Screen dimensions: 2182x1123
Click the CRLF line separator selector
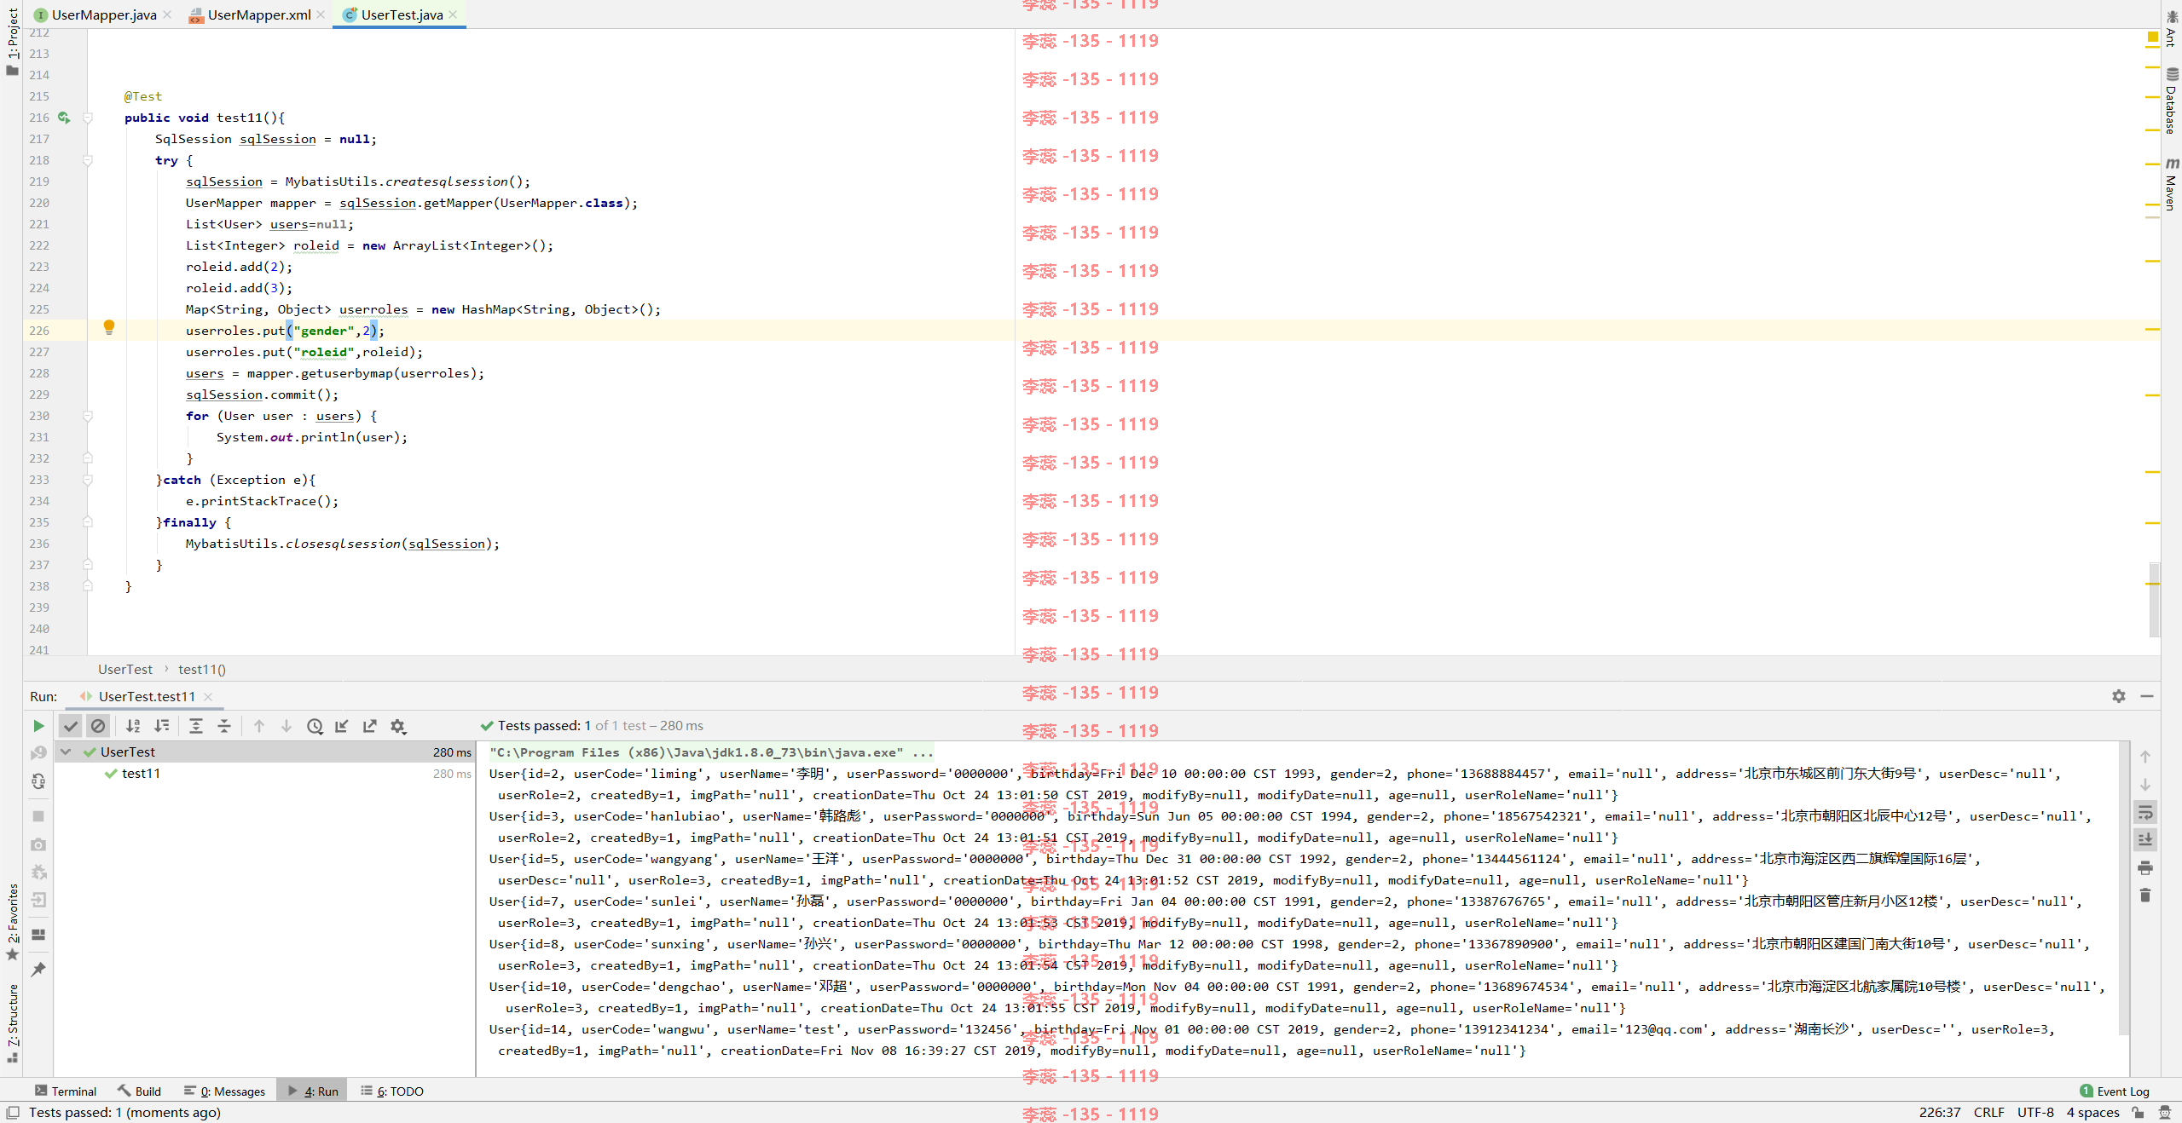1988,1112
